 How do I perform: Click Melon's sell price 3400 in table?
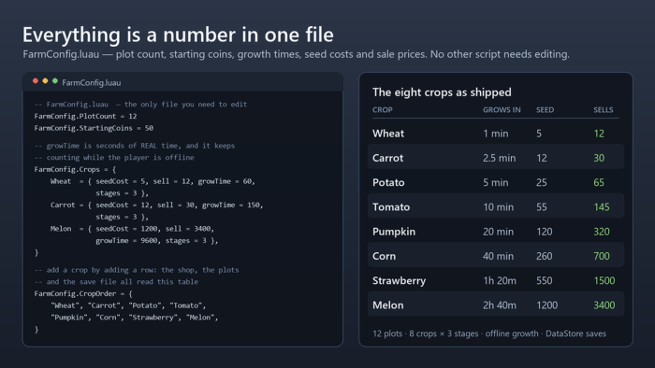[604, 305]
